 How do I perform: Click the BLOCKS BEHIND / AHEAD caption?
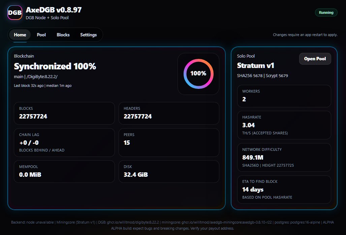click(x=42, y=150)
